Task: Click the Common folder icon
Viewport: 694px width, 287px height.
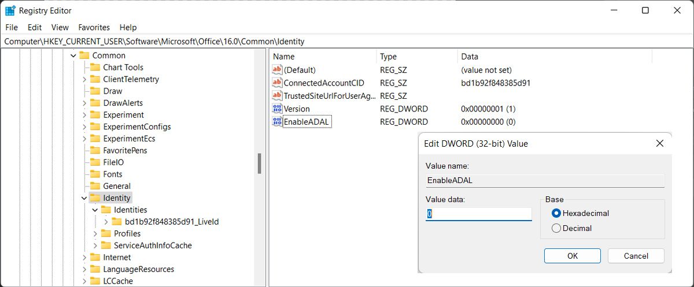Action: click(x=84, y=55)
